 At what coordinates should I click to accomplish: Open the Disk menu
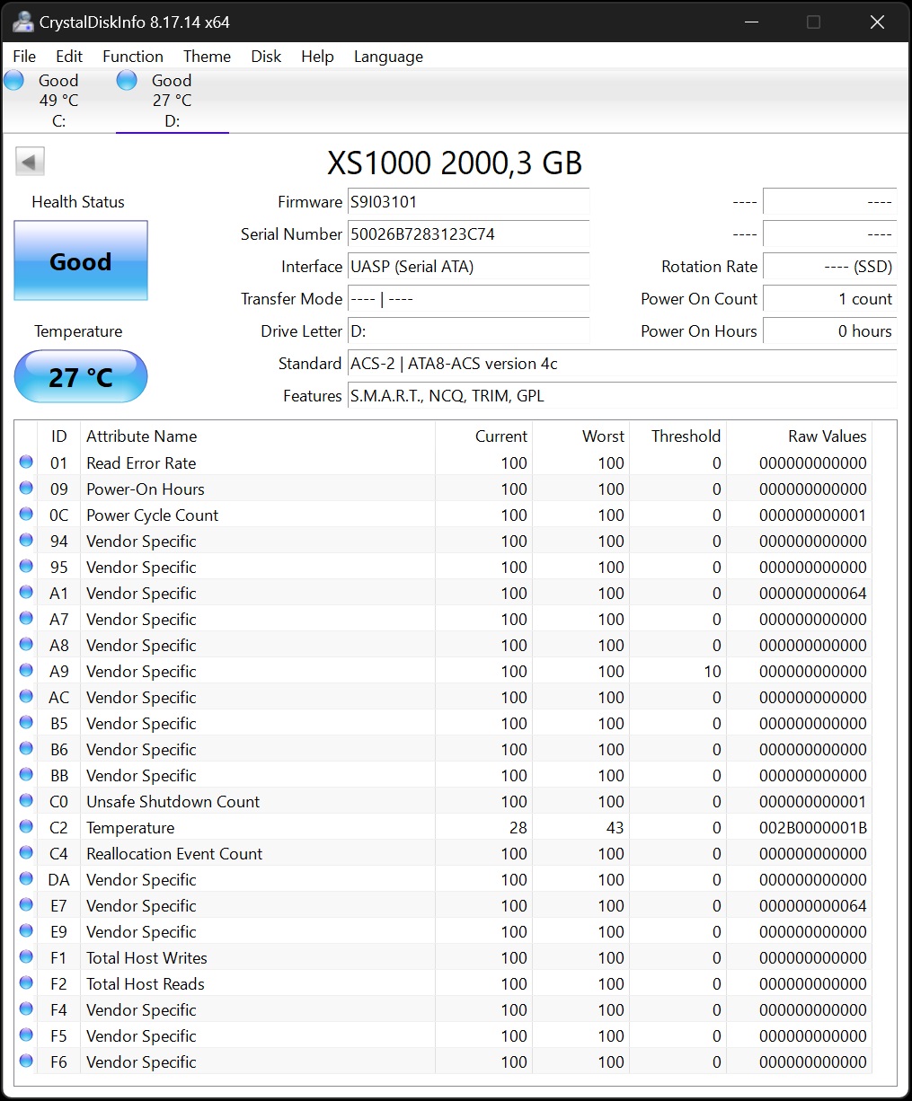266,56
